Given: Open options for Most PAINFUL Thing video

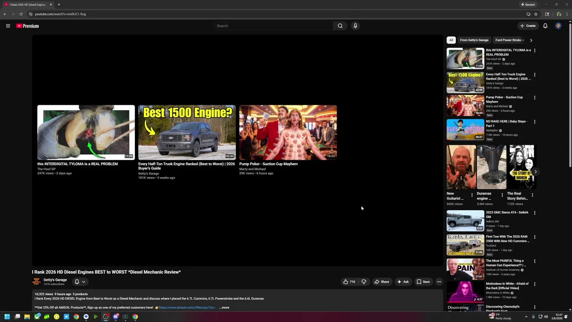Looking at the screenshot, I should pyautogui.click(x=534, y=261).
